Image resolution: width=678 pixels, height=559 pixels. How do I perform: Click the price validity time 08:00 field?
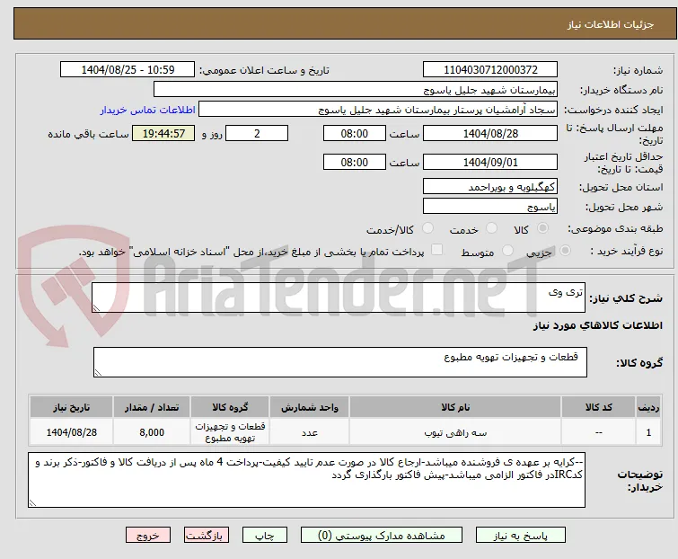[x=354, y=163]
